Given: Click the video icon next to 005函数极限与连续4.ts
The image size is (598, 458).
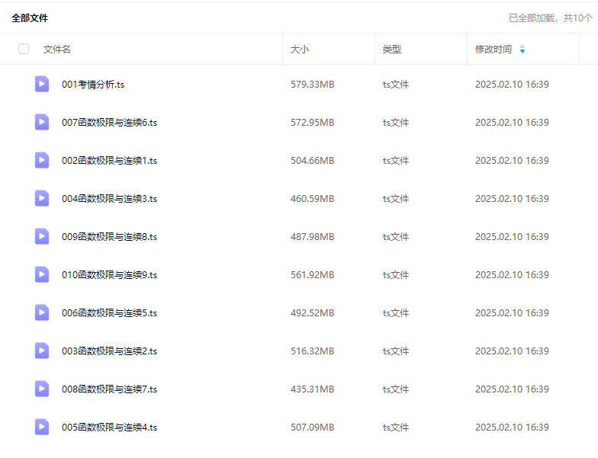Looking at the screenshot, I should coord(42,427).
